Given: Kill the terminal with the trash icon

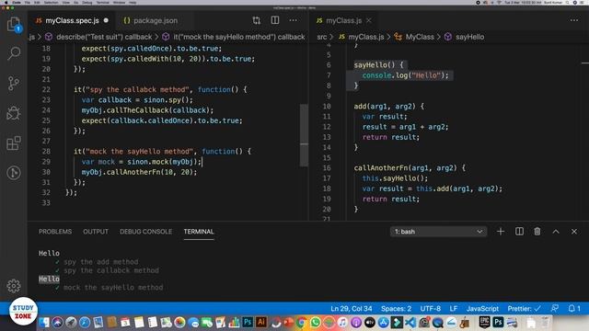Looking at the screenshot, I should pyautogui.click(x=537, y=232).
